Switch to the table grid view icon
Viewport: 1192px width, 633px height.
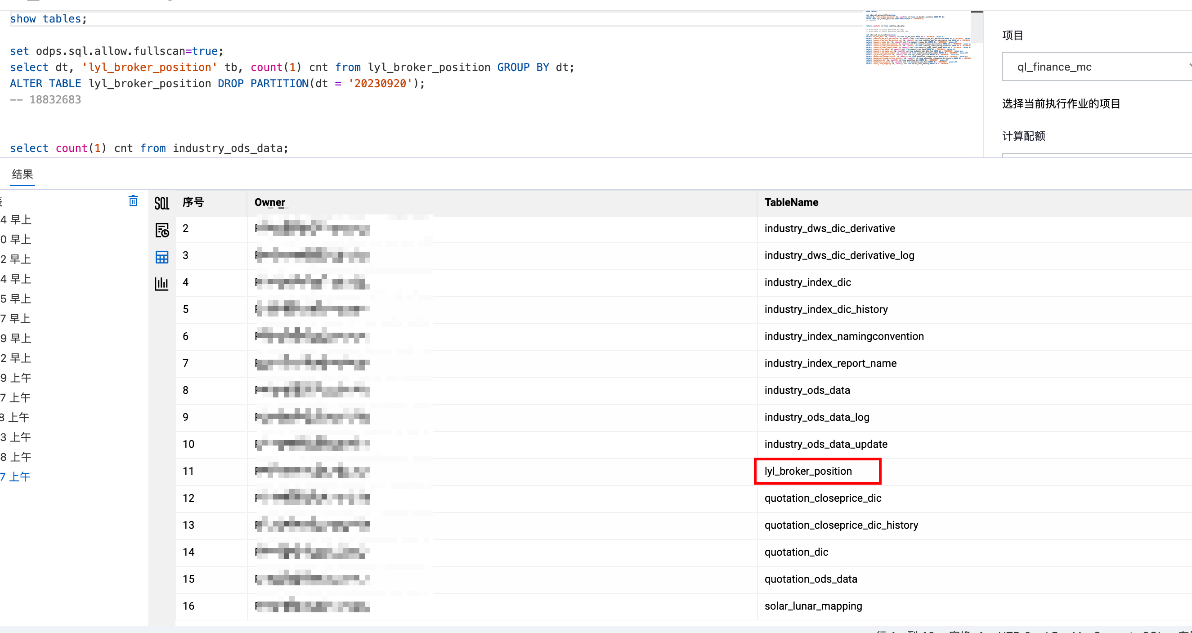pyautogui.click(x=161, y=257)
